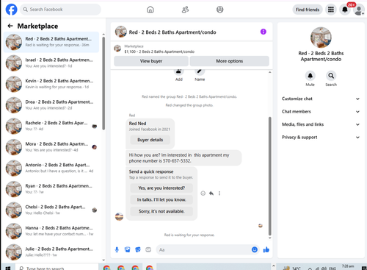Record a voice clip microphone icon
The image size is (367, 270).
117,249
